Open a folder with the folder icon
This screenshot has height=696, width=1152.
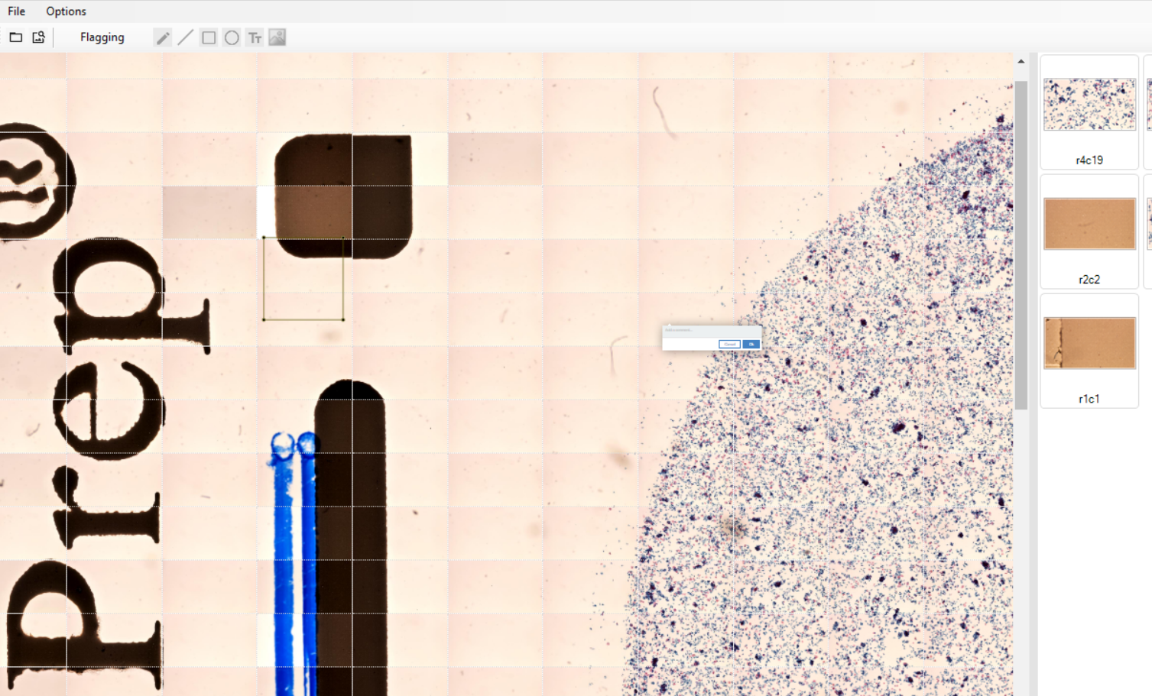(x=15, y=37)
